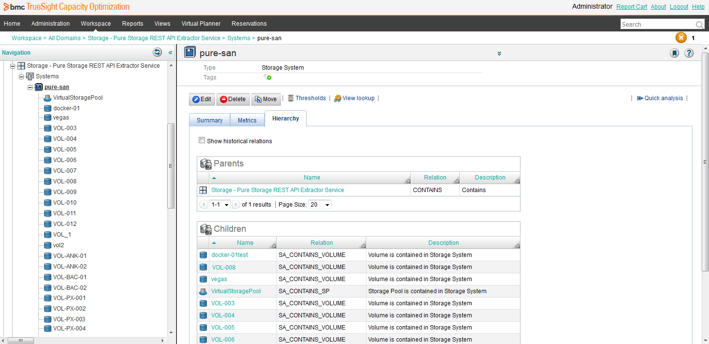The width and height of the screenshot is (709, 344).
Task: Click the pure-san disk icon in the tree
Action: pos(39,87)
